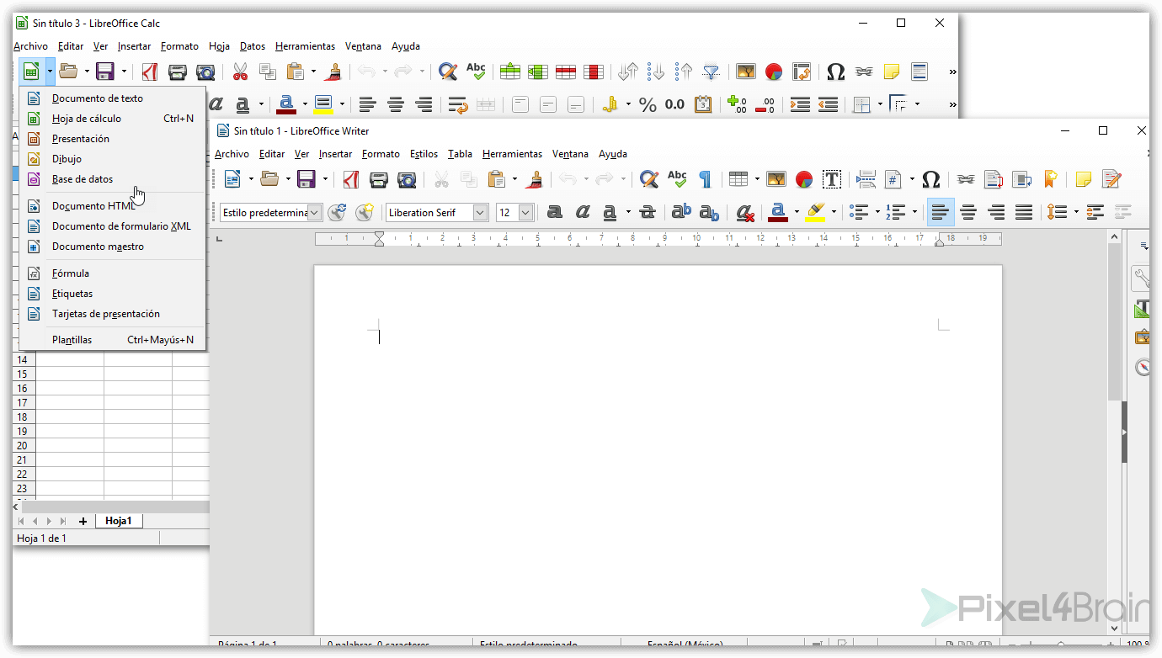Click the Save icon in Writer toolbar
The width and height of the screenshot is (1162, 658).
coord(306,179)
